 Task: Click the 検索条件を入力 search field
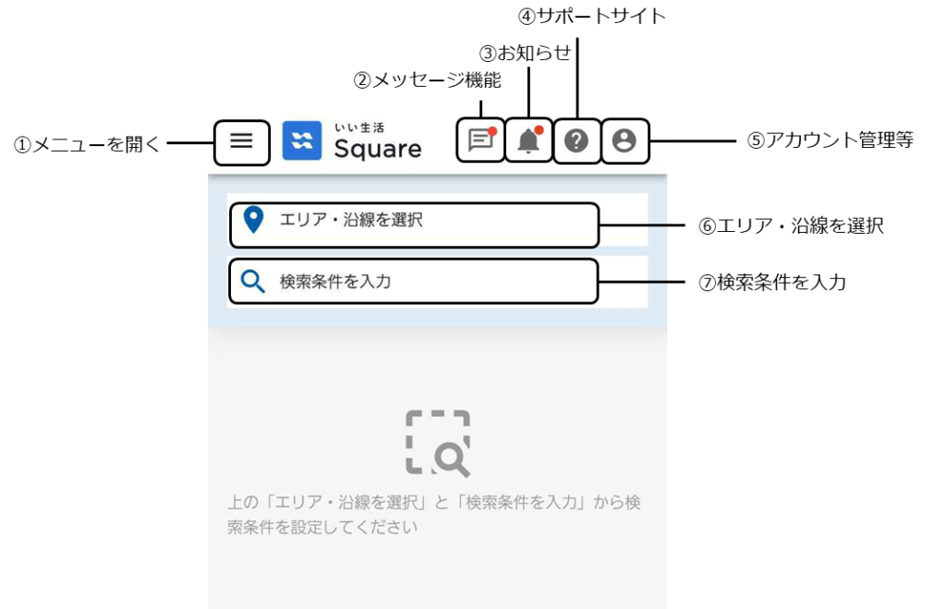[x=414, y=281]
